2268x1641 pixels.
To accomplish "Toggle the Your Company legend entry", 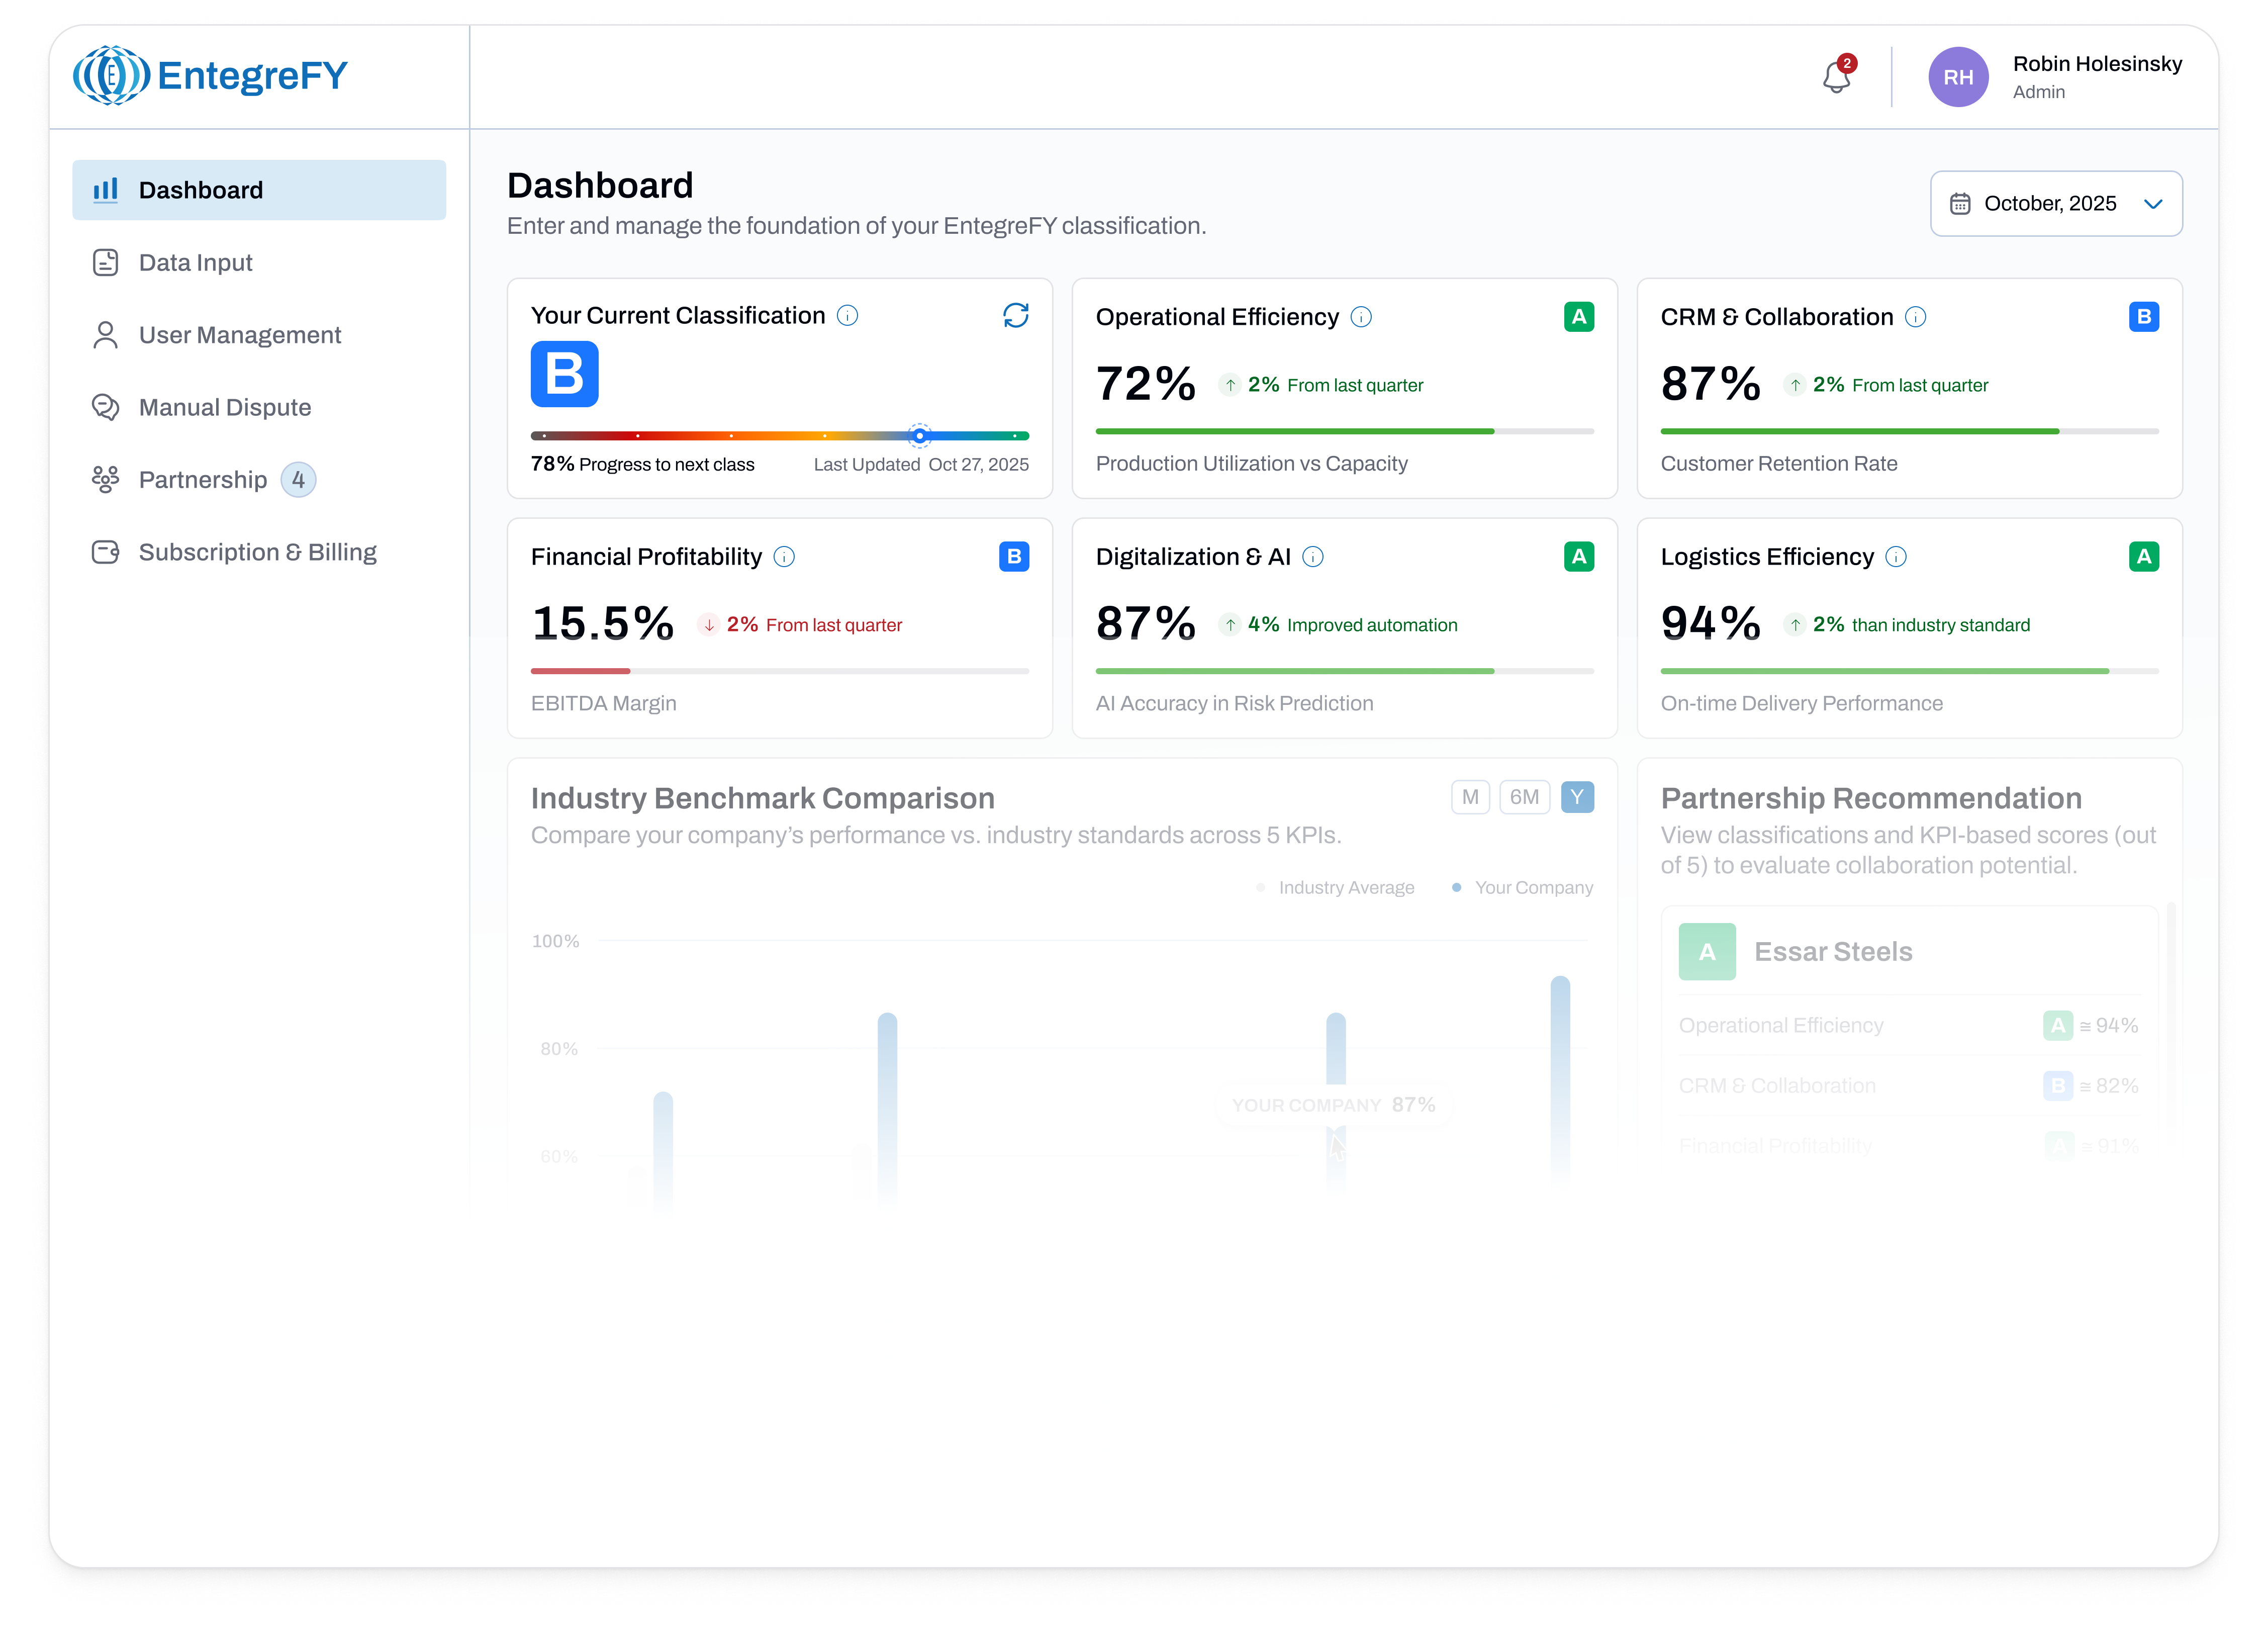I will pyautogui.click(x=1522, y=888).
